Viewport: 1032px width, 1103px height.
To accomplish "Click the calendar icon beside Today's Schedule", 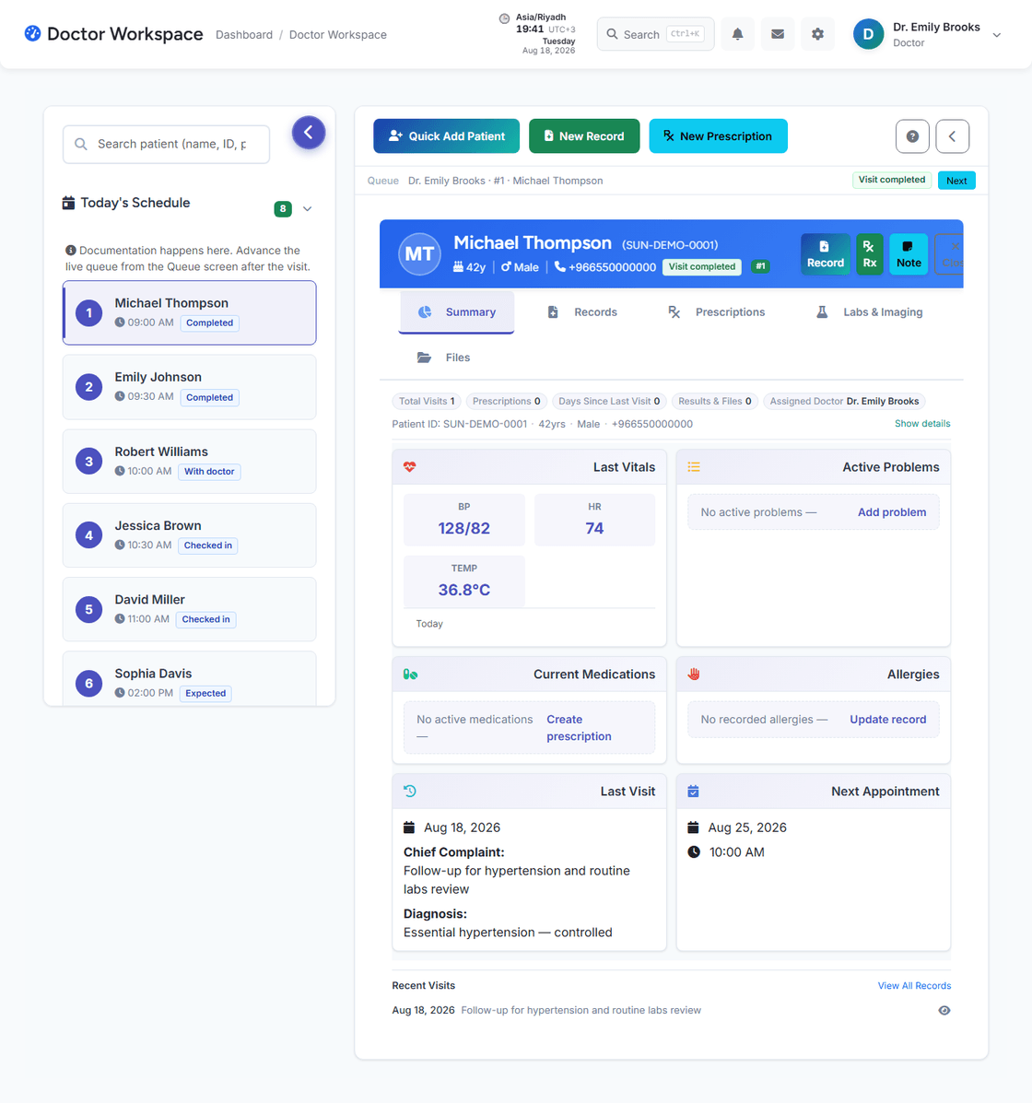I will pos(68,203).
